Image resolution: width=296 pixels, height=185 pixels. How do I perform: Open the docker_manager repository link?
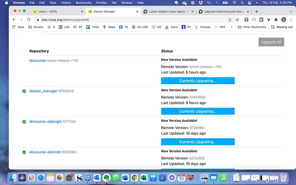(43, 91)
